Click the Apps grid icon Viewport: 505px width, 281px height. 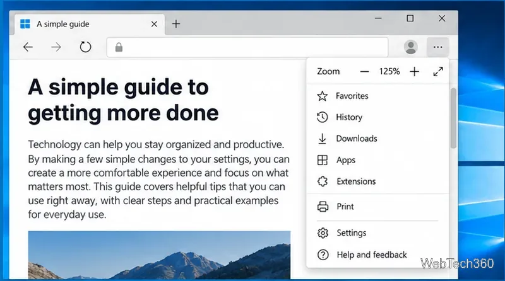322,160
